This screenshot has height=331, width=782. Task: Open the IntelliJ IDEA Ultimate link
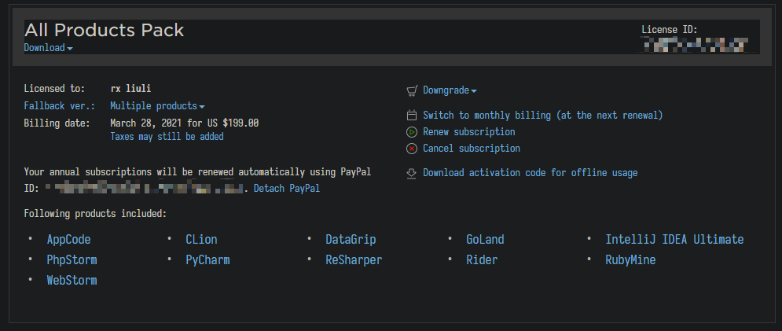tap(674, 240)
